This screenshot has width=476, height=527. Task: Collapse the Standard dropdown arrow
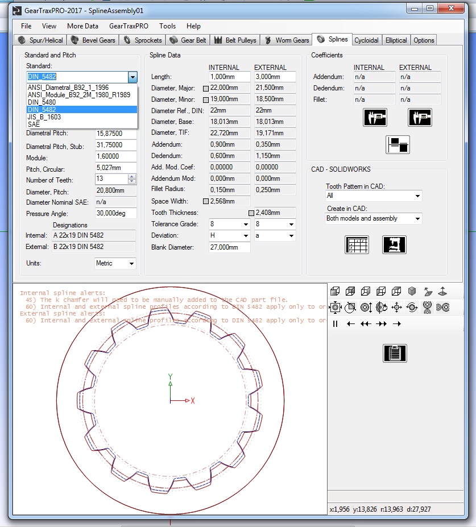click(x=133, y=77)
